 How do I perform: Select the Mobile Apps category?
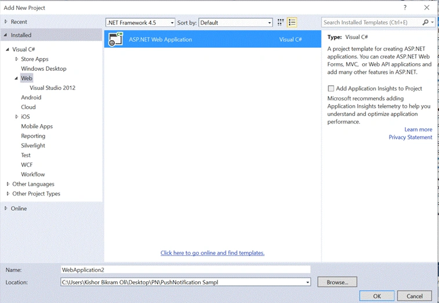37,127
